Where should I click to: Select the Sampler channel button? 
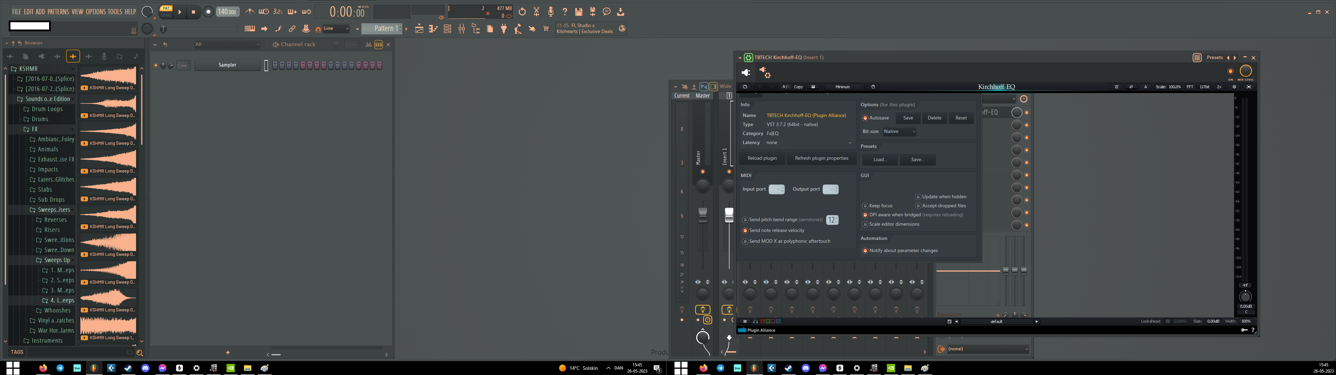coord(227,65)
